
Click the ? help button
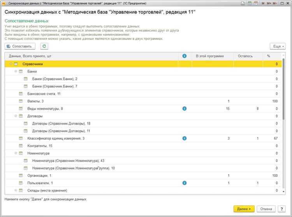coord(281,209)
